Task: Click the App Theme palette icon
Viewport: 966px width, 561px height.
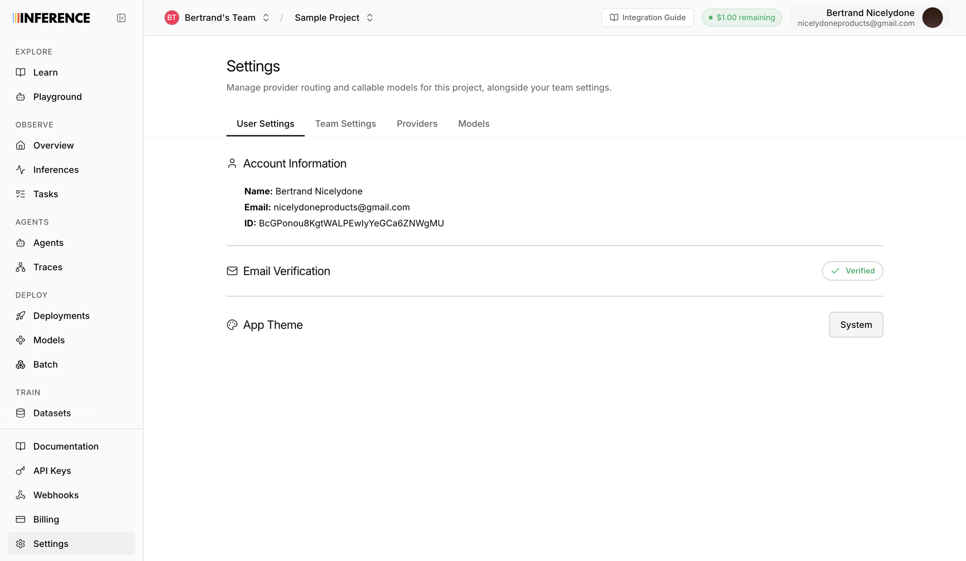Action: (232, 325)
